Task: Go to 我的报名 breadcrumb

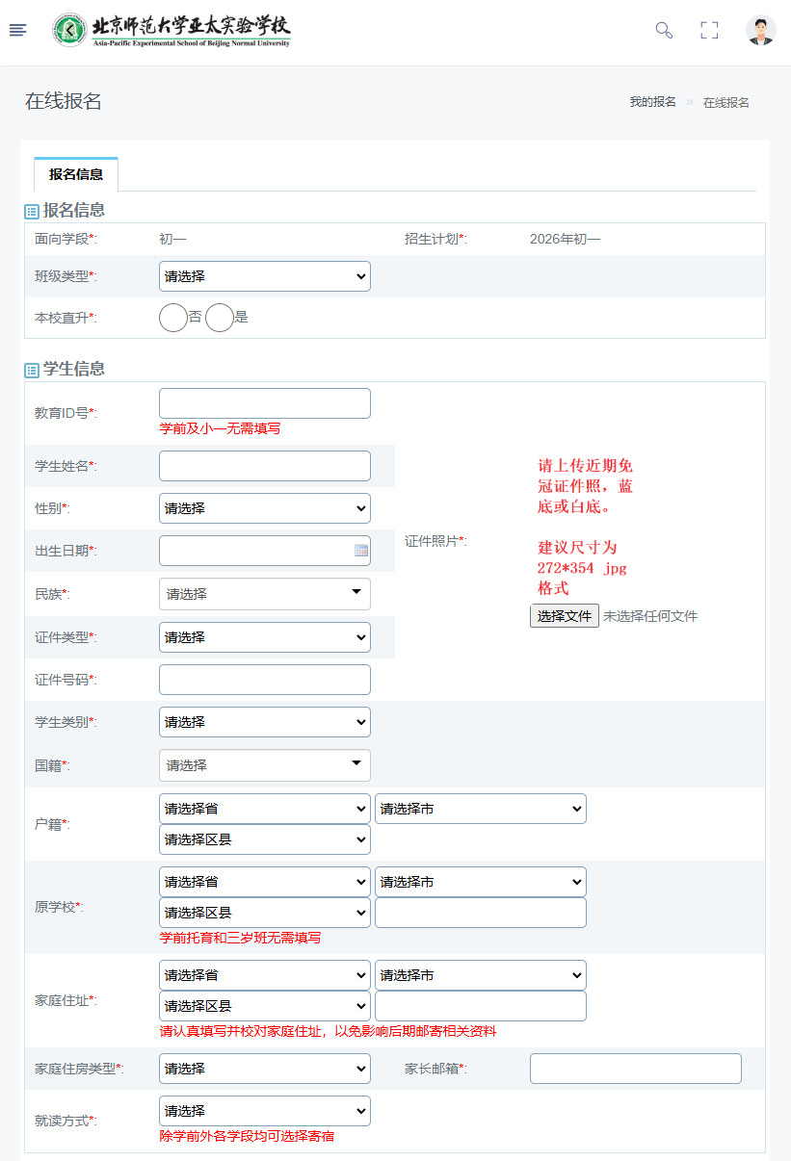Action: pos(652,102)
